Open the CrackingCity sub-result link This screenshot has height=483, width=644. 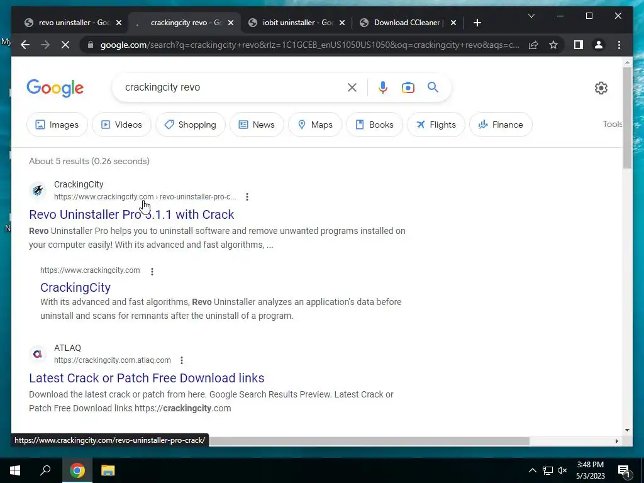(x=75, y=287)
